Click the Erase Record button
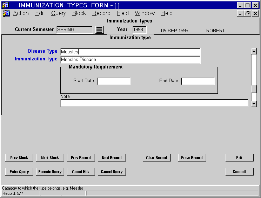 [x=192, y=158]
